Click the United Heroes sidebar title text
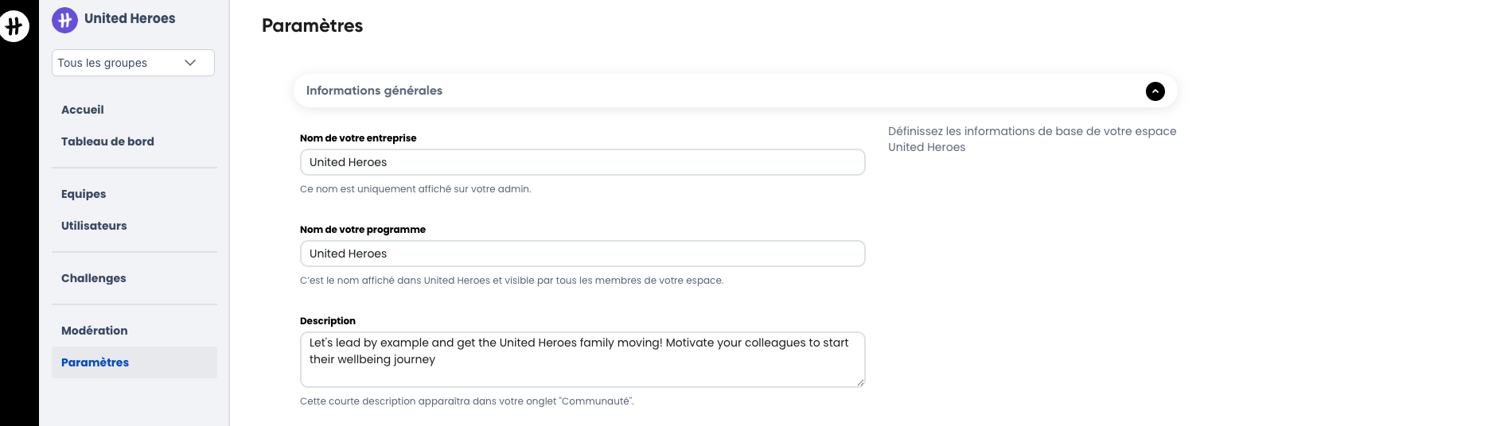Screen dimensions: 1500x426 coord(130,18)
